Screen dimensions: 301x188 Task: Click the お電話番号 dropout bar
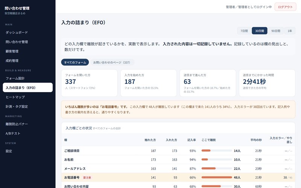pos(217,177)
